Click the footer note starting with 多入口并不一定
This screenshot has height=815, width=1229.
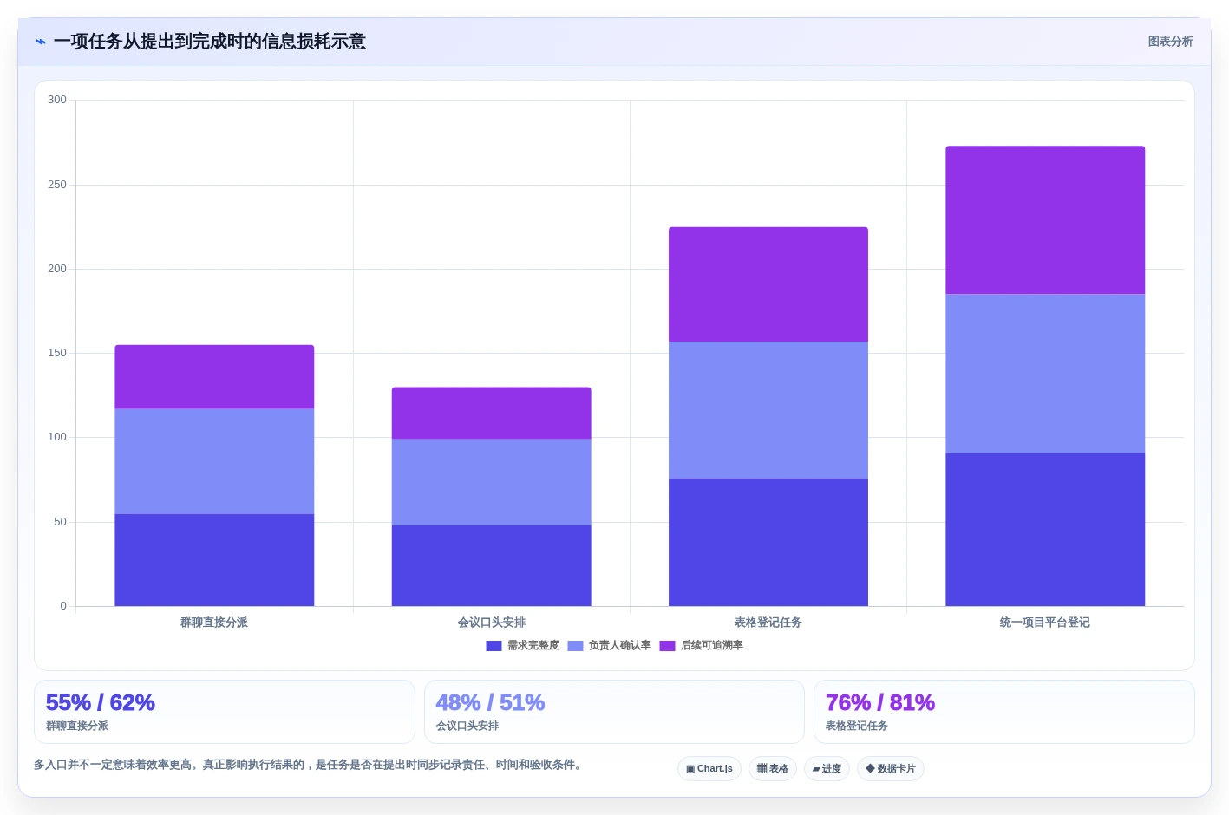pyautogui.click(x=310, y=765)
